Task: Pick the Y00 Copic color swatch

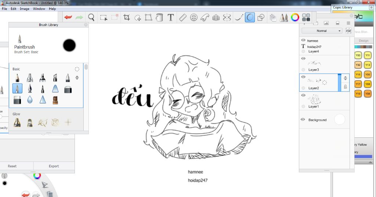Action: tap(358, 55)
